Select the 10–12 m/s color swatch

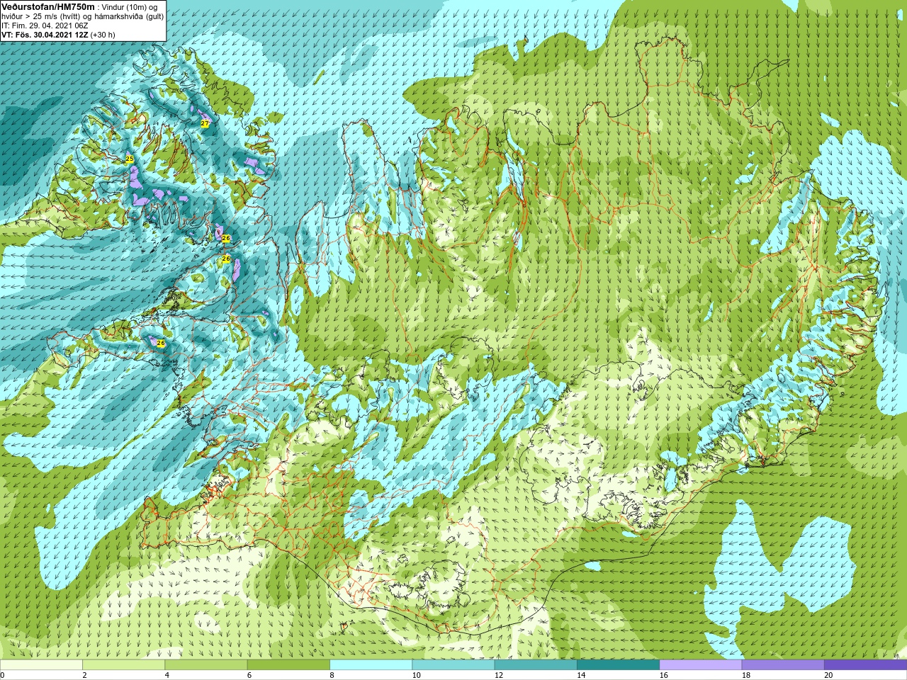click(453, 665)
